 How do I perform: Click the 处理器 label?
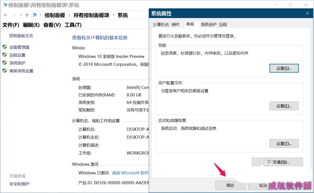click(85, 88)
